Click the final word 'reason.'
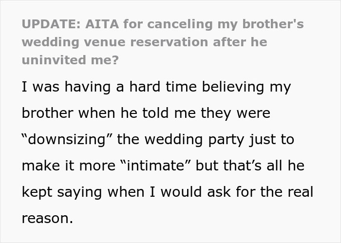341x243 pixels. tap(47, 219)
